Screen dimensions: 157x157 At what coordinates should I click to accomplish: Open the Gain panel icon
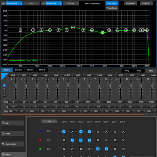3,123
